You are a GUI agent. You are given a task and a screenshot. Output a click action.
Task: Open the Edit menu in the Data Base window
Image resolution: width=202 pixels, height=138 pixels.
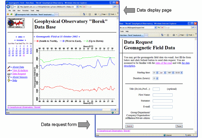[x=14, y=10]
